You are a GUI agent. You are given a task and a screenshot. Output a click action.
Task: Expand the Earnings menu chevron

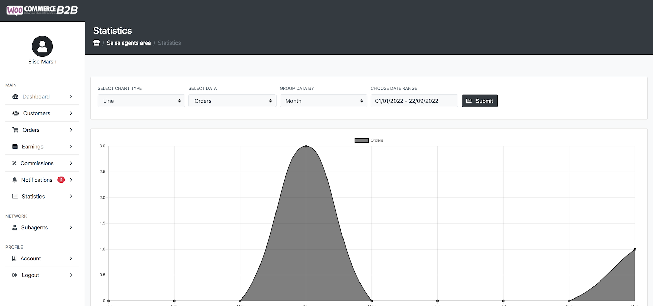tap(71, 147)
